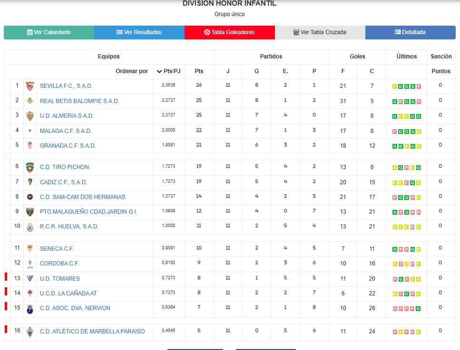The width and height of the screenshot is (460, 350).
Task: Open the Cordoba C.F. team link
Action: click(59, 263)
